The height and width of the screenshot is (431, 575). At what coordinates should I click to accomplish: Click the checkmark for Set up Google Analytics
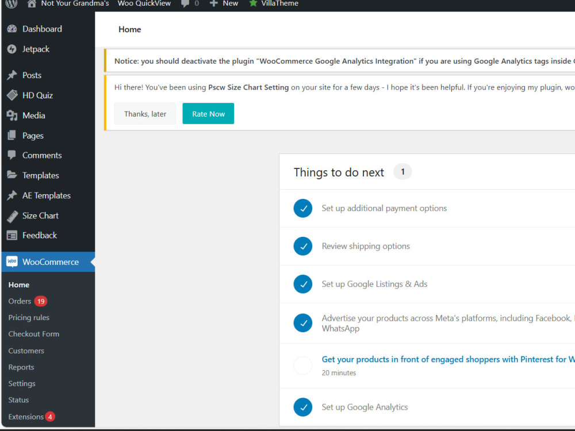click(x=303, y=407)
